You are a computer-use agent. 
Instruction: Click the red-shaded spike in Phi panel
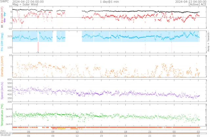38,47
